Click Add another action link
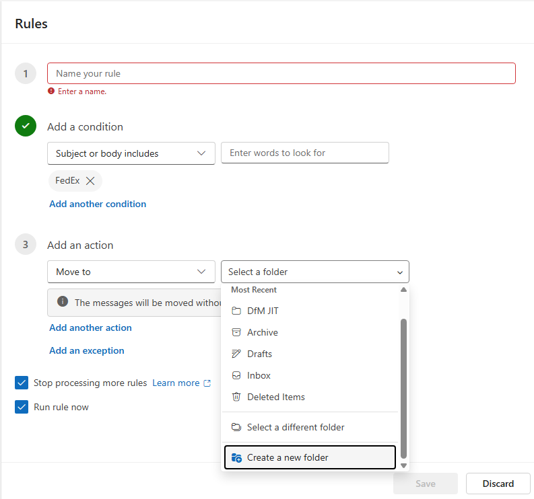This screenshot has width=534, height=499. coord(91,328)
